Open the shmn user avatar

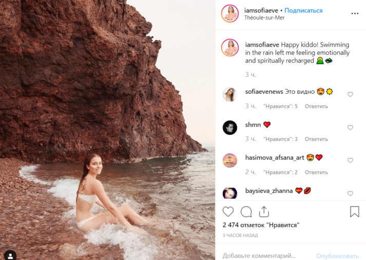pyautogui.click(x=229, y=128)
